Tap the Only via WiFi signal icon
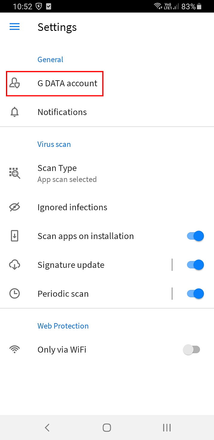Screen dimensions: 214x440 15,350
